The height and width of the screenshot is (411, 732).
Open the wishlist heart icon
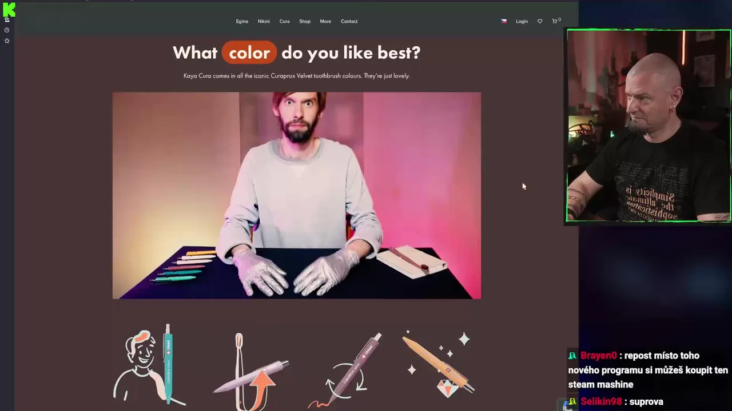(540, 21)
